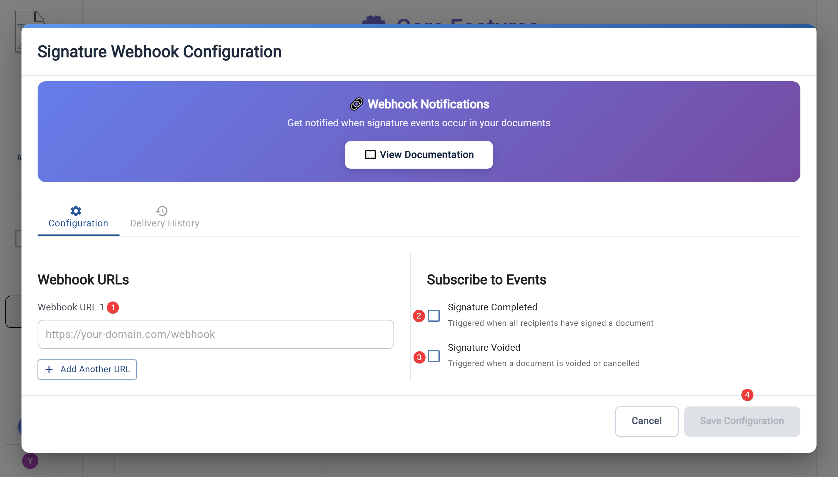Click the Save Configuration button
838x477 pixels.
point(742,421)
